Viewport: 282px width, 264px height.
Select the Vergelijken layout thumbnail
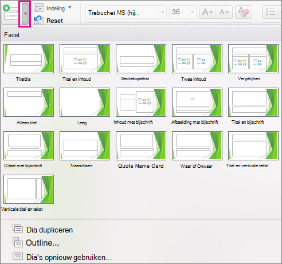click(x=253, y=58)
